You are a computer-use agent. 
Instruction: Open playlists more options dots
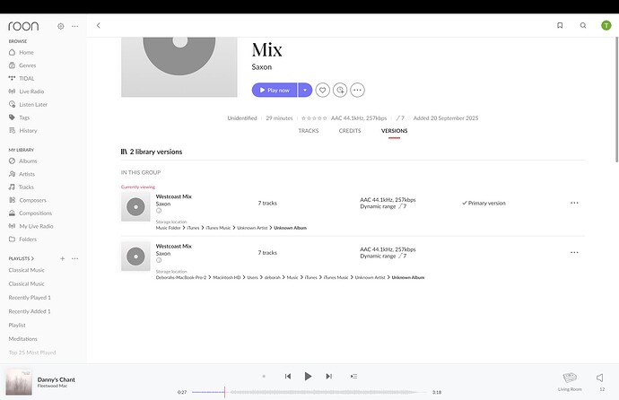[75, 258]
